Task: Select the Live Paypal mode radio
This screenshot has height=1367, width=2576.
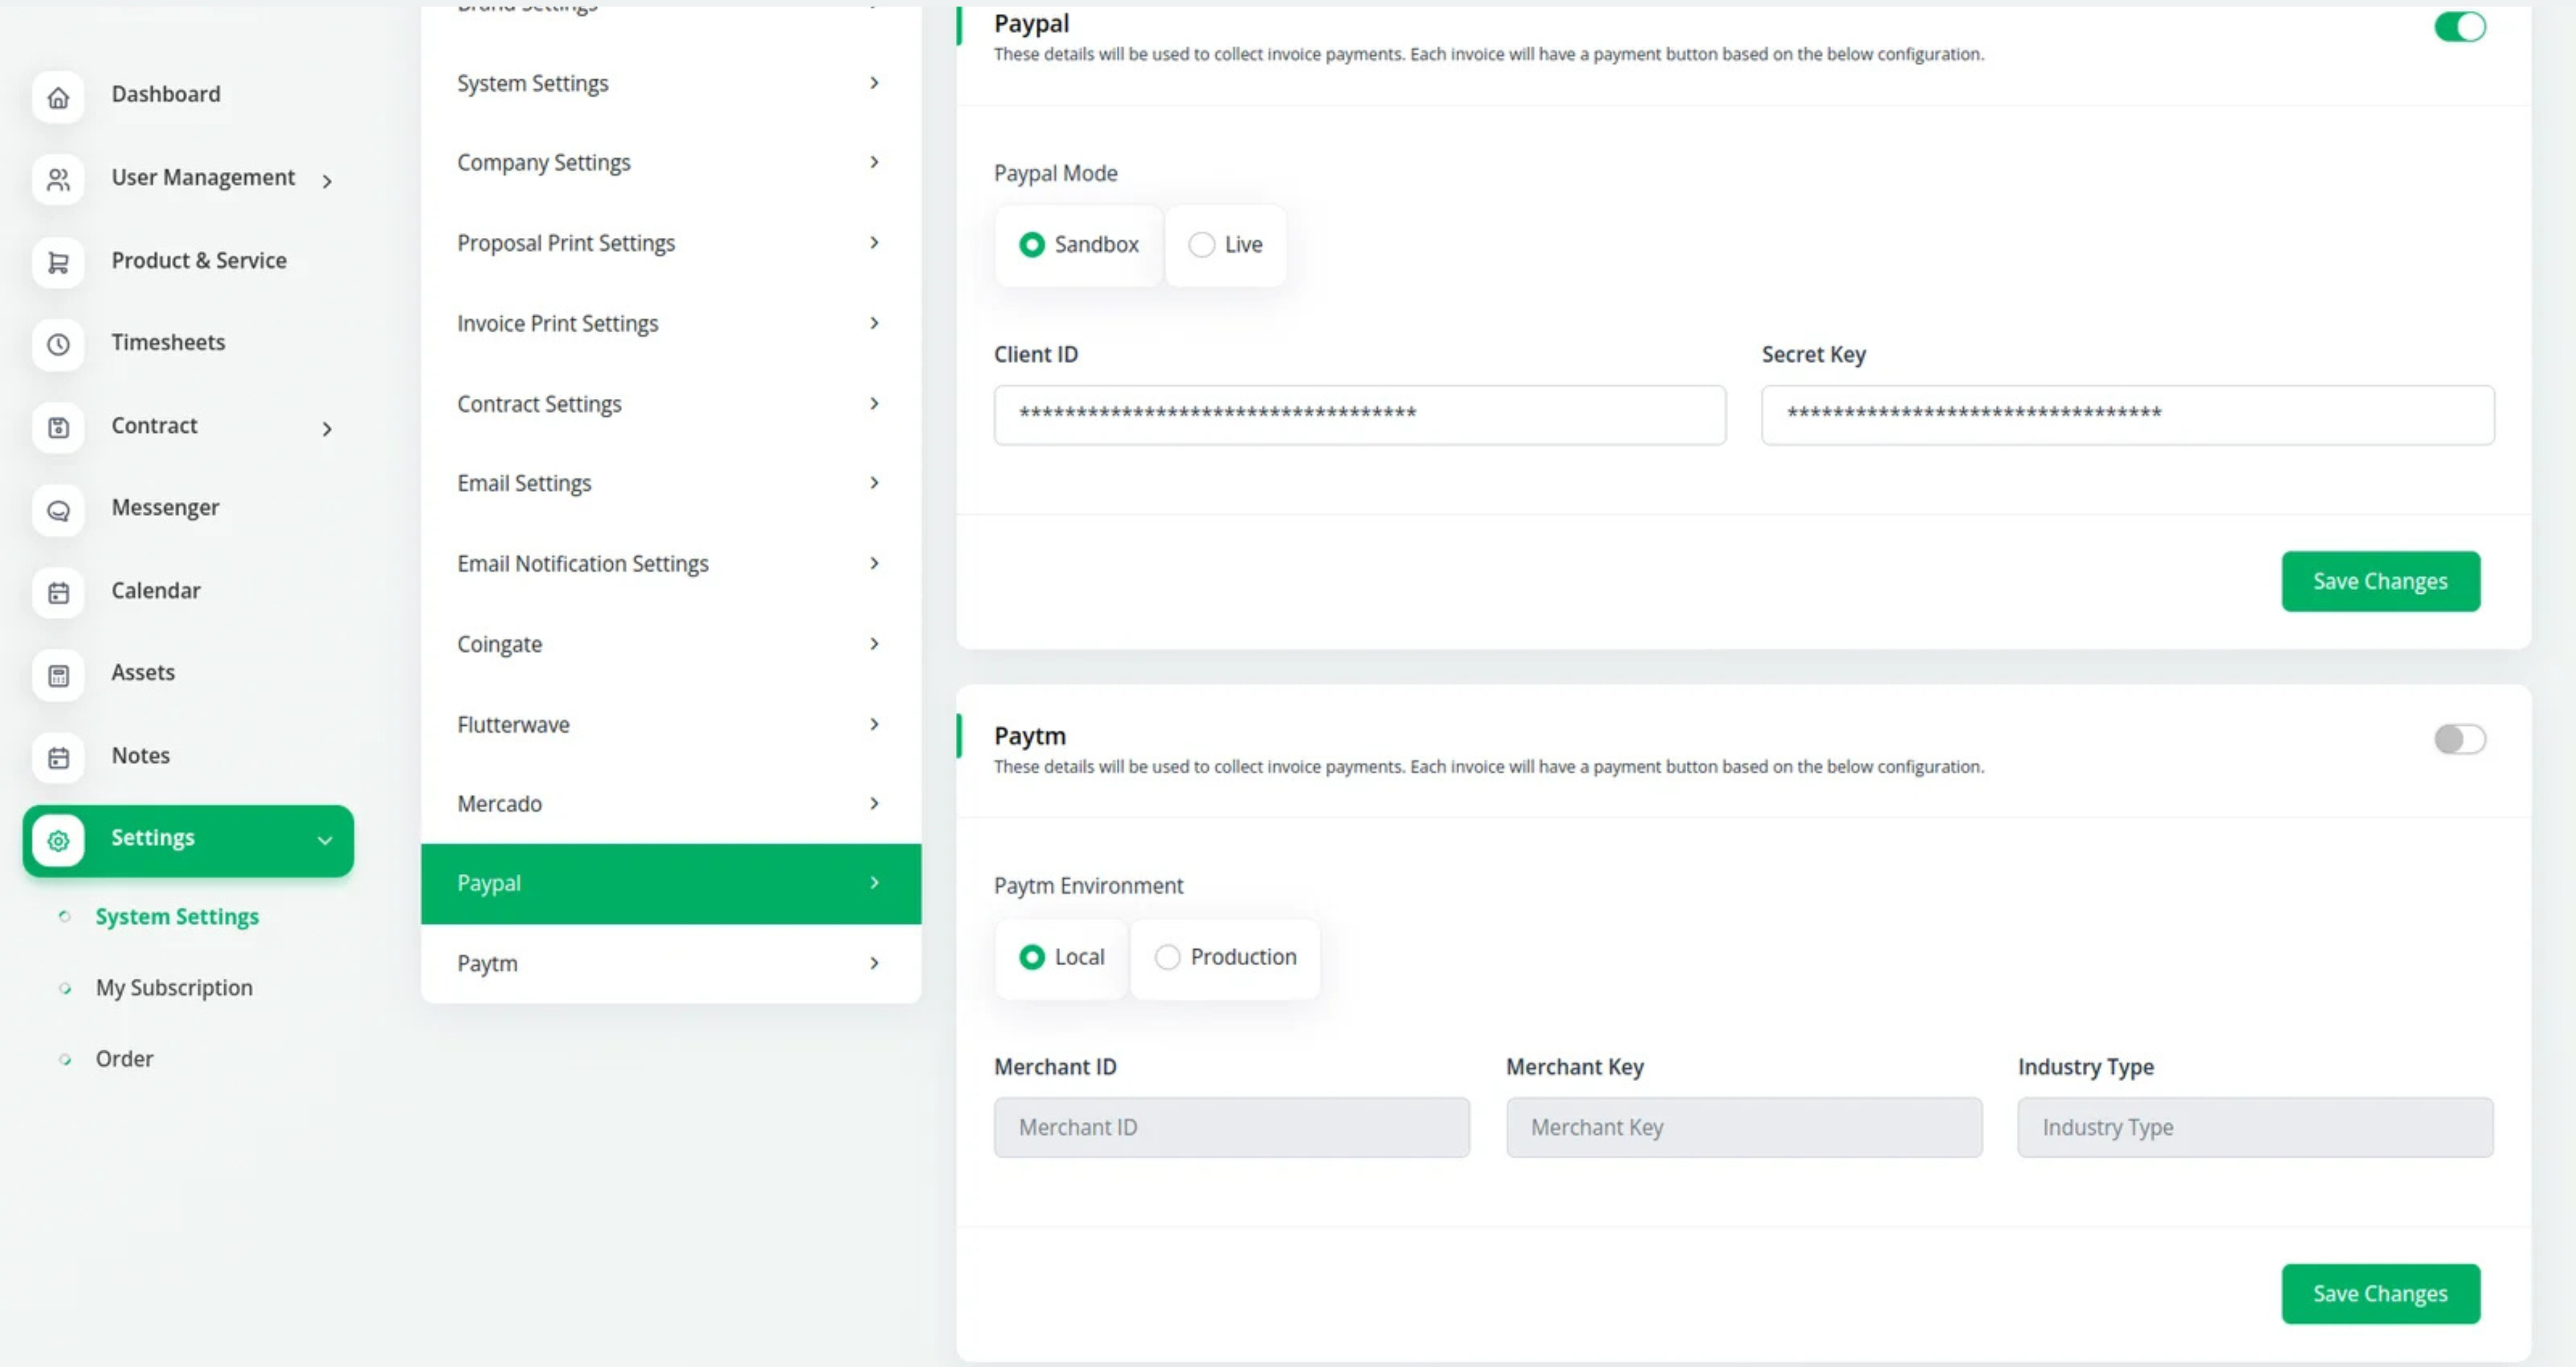Action: pos(1202,245)
